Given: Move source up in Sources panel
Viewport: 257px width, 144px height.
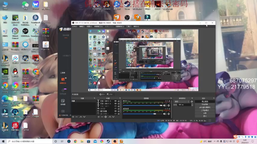Looking at the screenshot, I should pyautogui.click(x=110, y=117).
